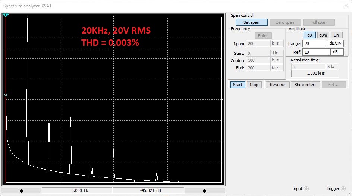Stop the spectrum analyzer
Screen dimensions: 352x196
254,85
